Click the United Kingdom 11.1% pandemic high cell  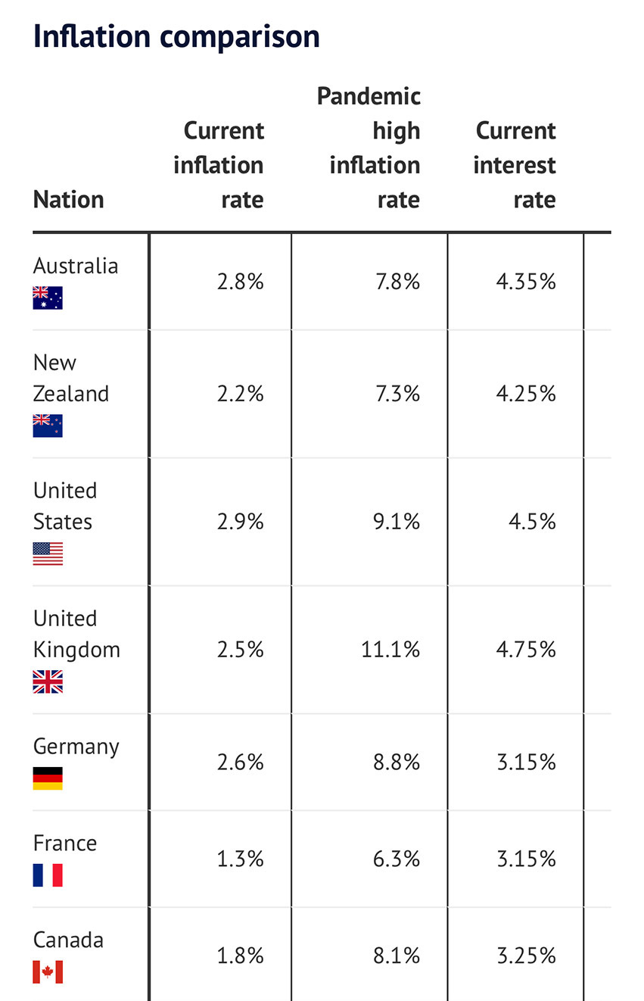pos(390,650)
